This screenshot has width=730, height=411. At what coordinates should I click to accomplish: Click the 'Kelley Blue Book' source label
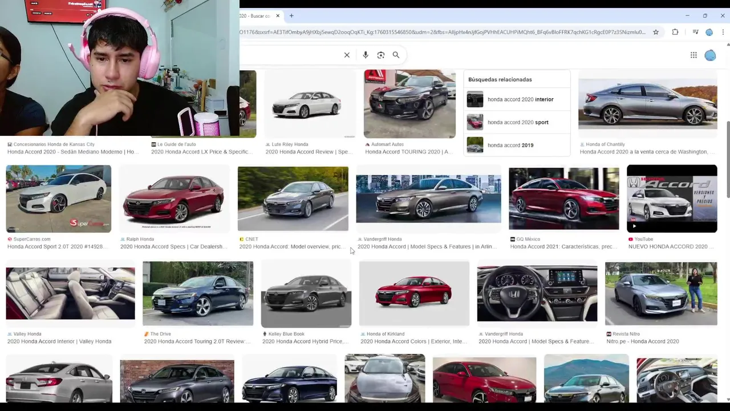point(286,334)
